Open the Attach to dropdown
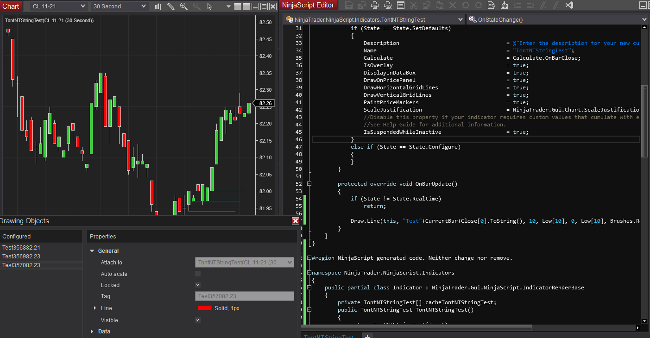Viewport: 650px width, 338px height. pyautogui.click(x=245, y=263)
